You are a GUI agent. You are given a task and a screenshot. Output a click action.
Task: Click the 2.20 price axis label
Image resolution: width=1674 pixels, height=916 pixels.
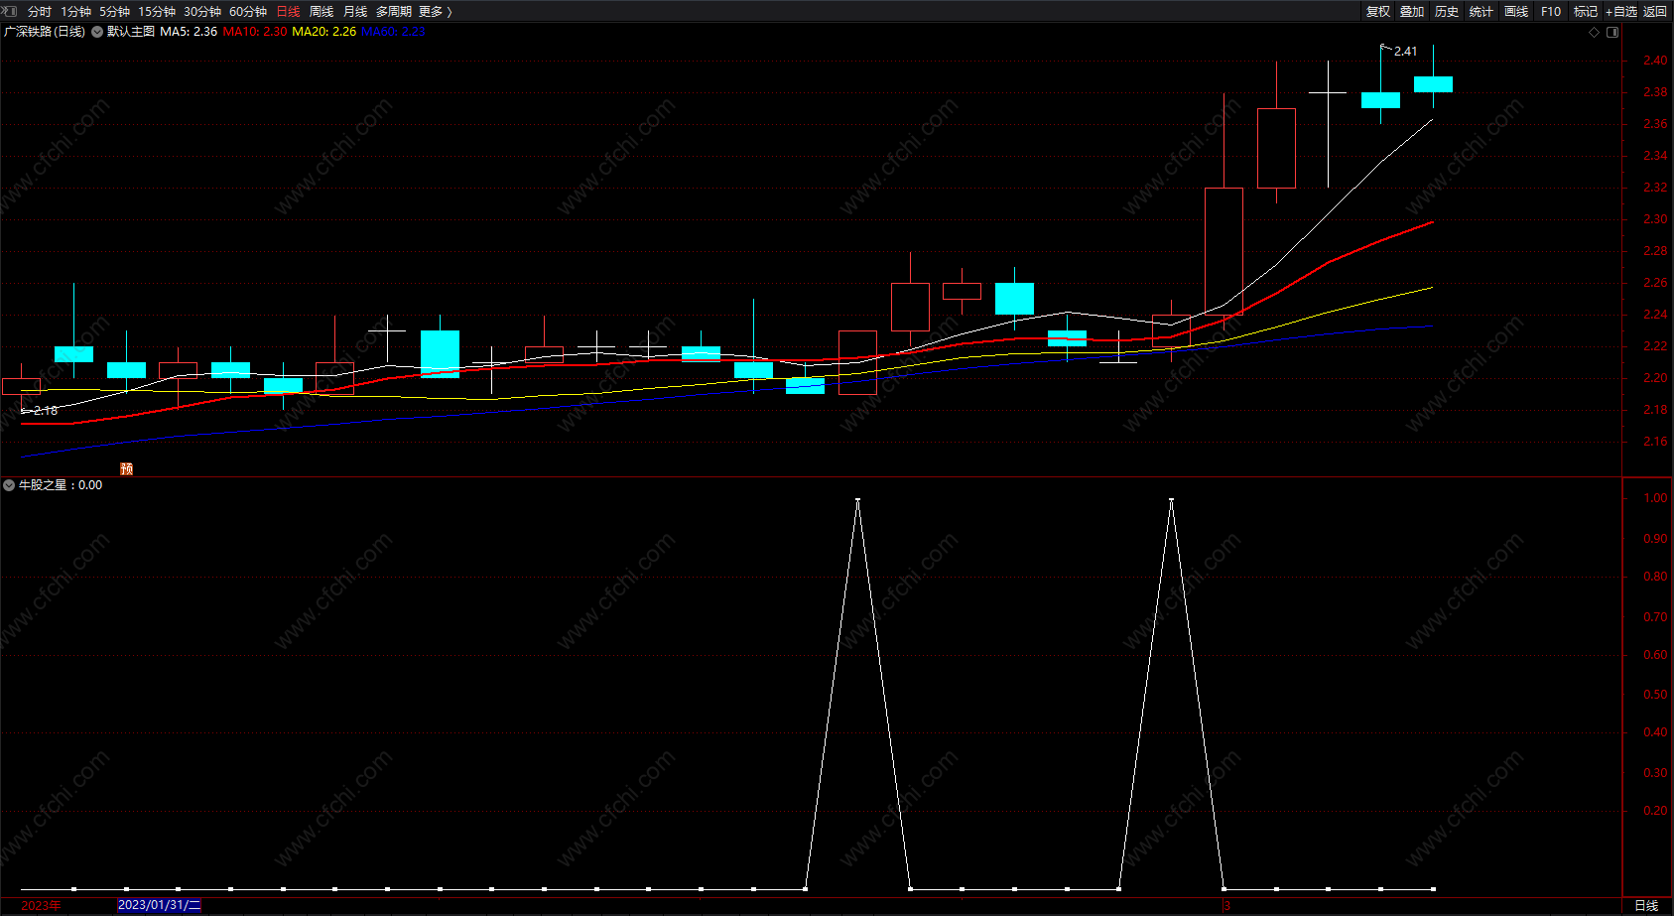point(1655,378)
